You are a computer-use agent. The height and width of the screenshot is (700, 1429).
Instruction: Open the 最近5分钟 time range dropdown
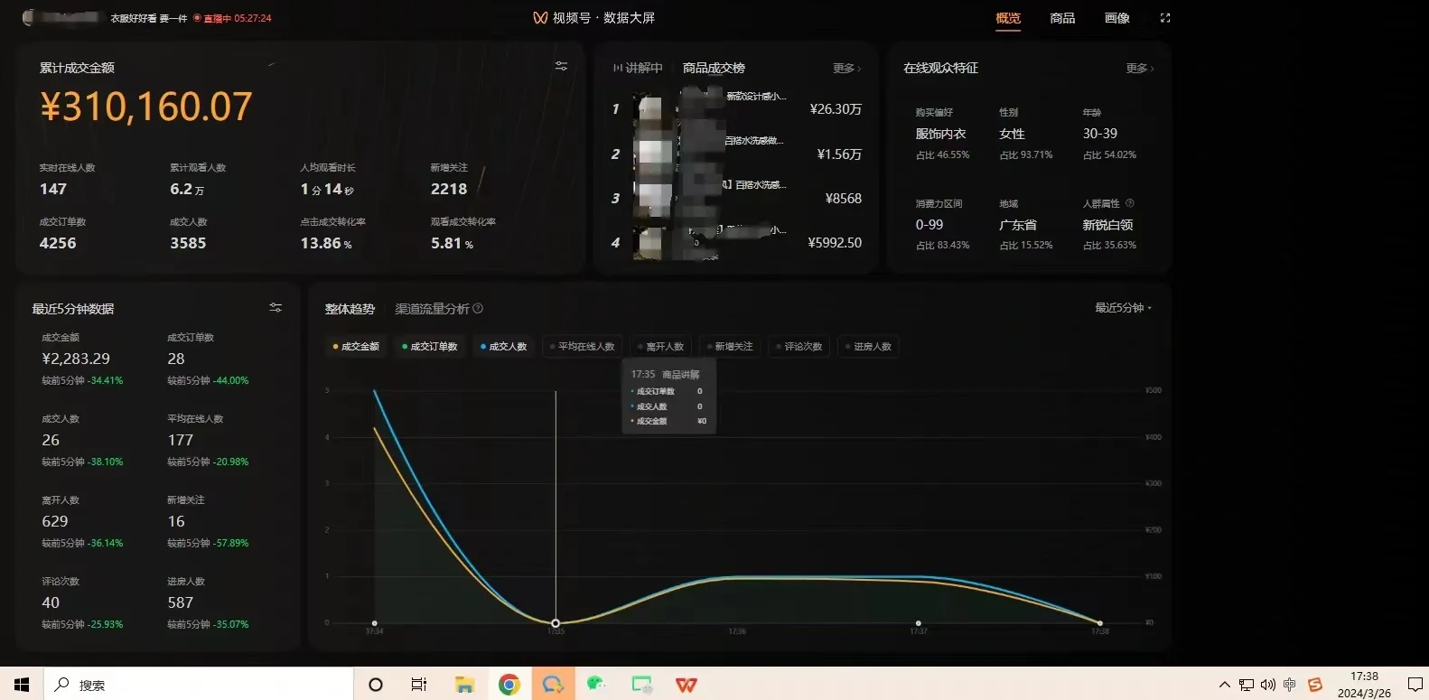tap(1123, 308)
